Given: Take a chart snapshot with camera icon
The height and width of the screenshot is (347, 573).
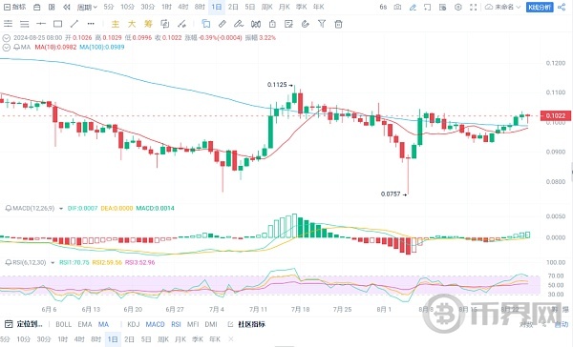Looking at the screenshot, I should coord(397,7).
